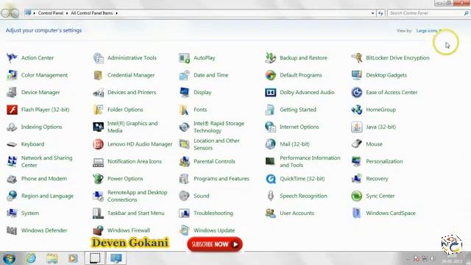
Task: Click the Devices and Printers icon
Action: 98,92
